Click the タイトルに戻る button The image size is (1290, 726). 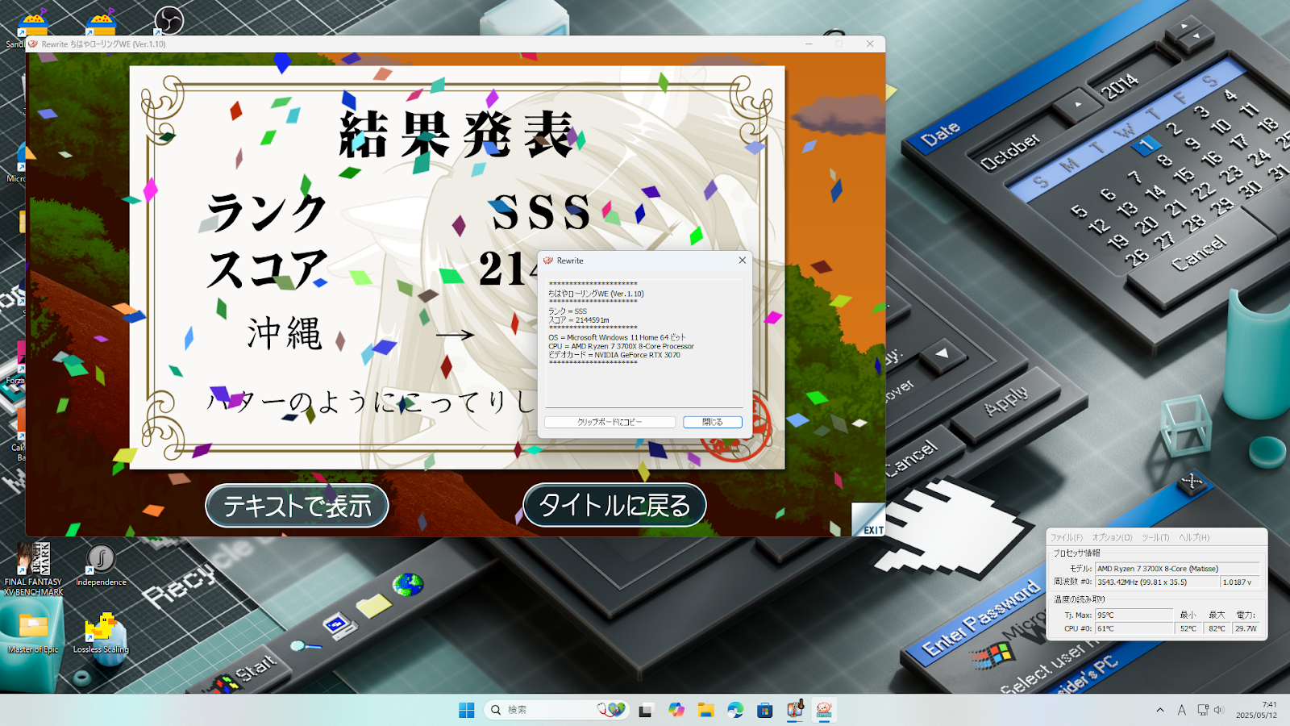pyautogui.click(x=614, y=506)
